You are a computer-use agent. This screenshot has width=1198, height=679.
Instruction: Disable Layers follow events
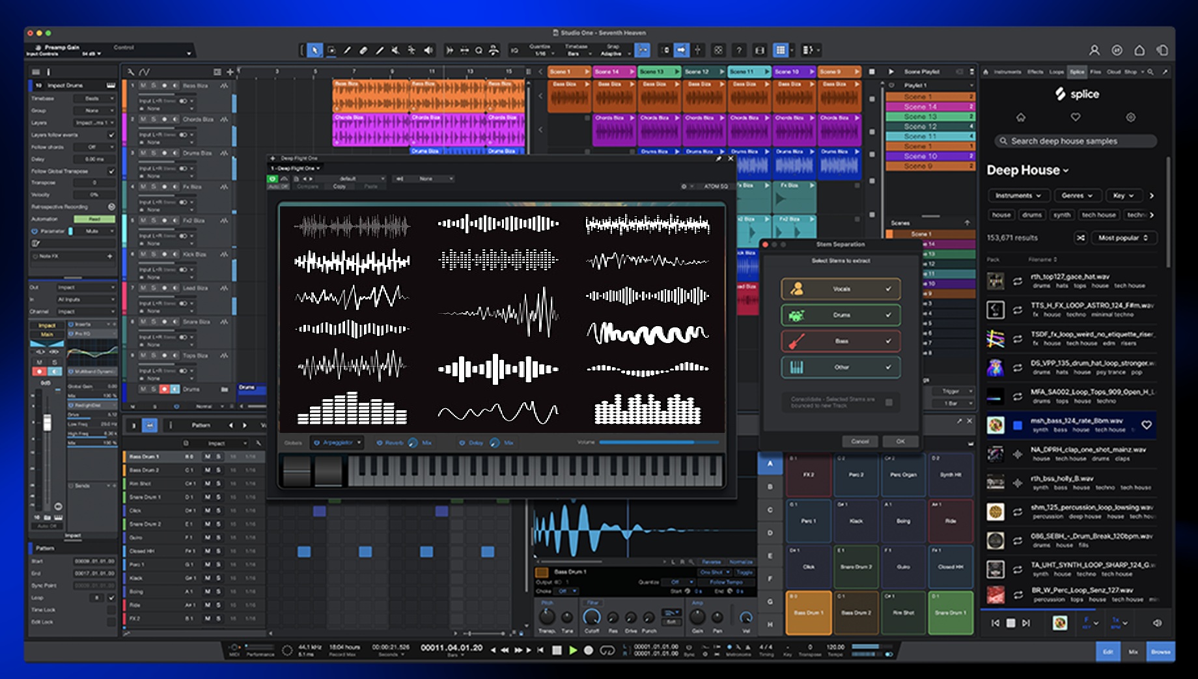click(x=113, y=134)
